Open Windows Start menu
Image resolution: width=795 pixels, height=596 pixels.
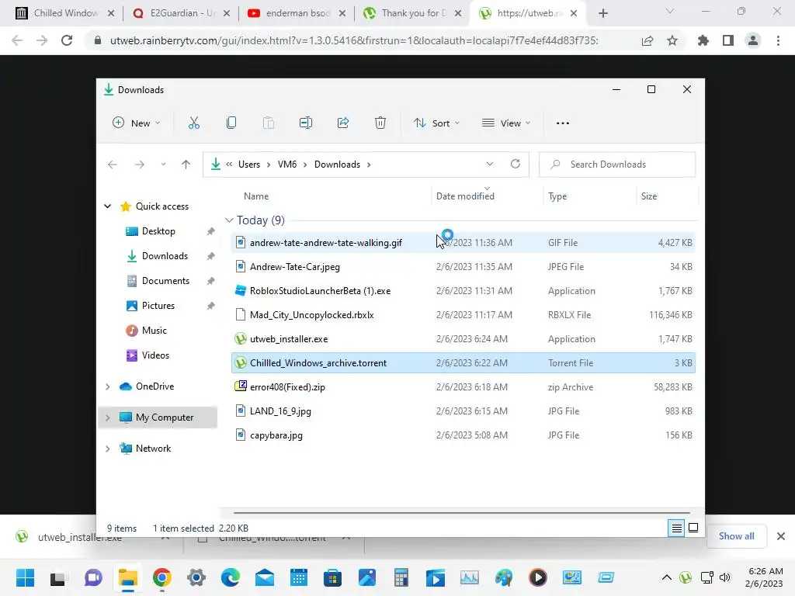pos(25,577)
